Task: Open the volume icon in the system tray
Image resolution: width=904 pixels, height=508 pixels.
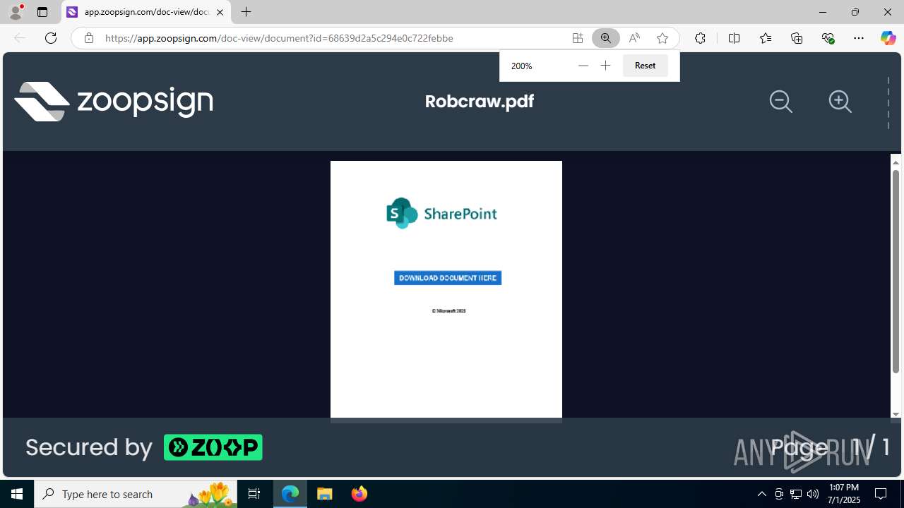Action: point(813,494)
